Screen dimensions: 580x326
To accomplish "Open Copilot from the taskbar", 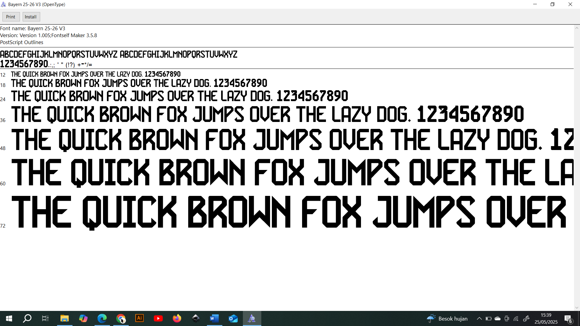I will [83, 318].
